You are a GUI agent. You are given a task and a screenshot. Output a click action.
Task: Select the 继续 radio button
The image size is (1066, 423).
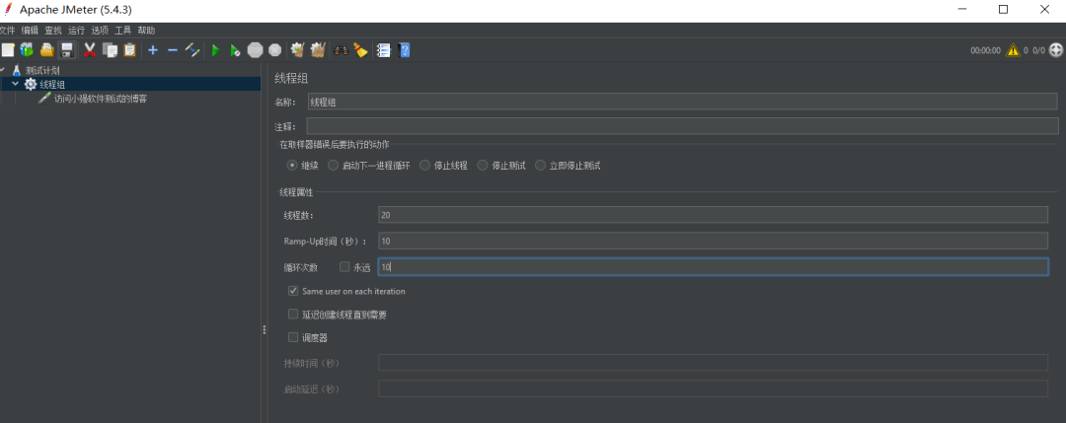point(292,165)
